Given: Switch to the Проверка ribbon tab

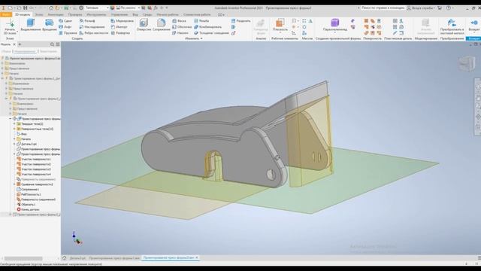Looking at the screenshot, I should pos(75,14).
